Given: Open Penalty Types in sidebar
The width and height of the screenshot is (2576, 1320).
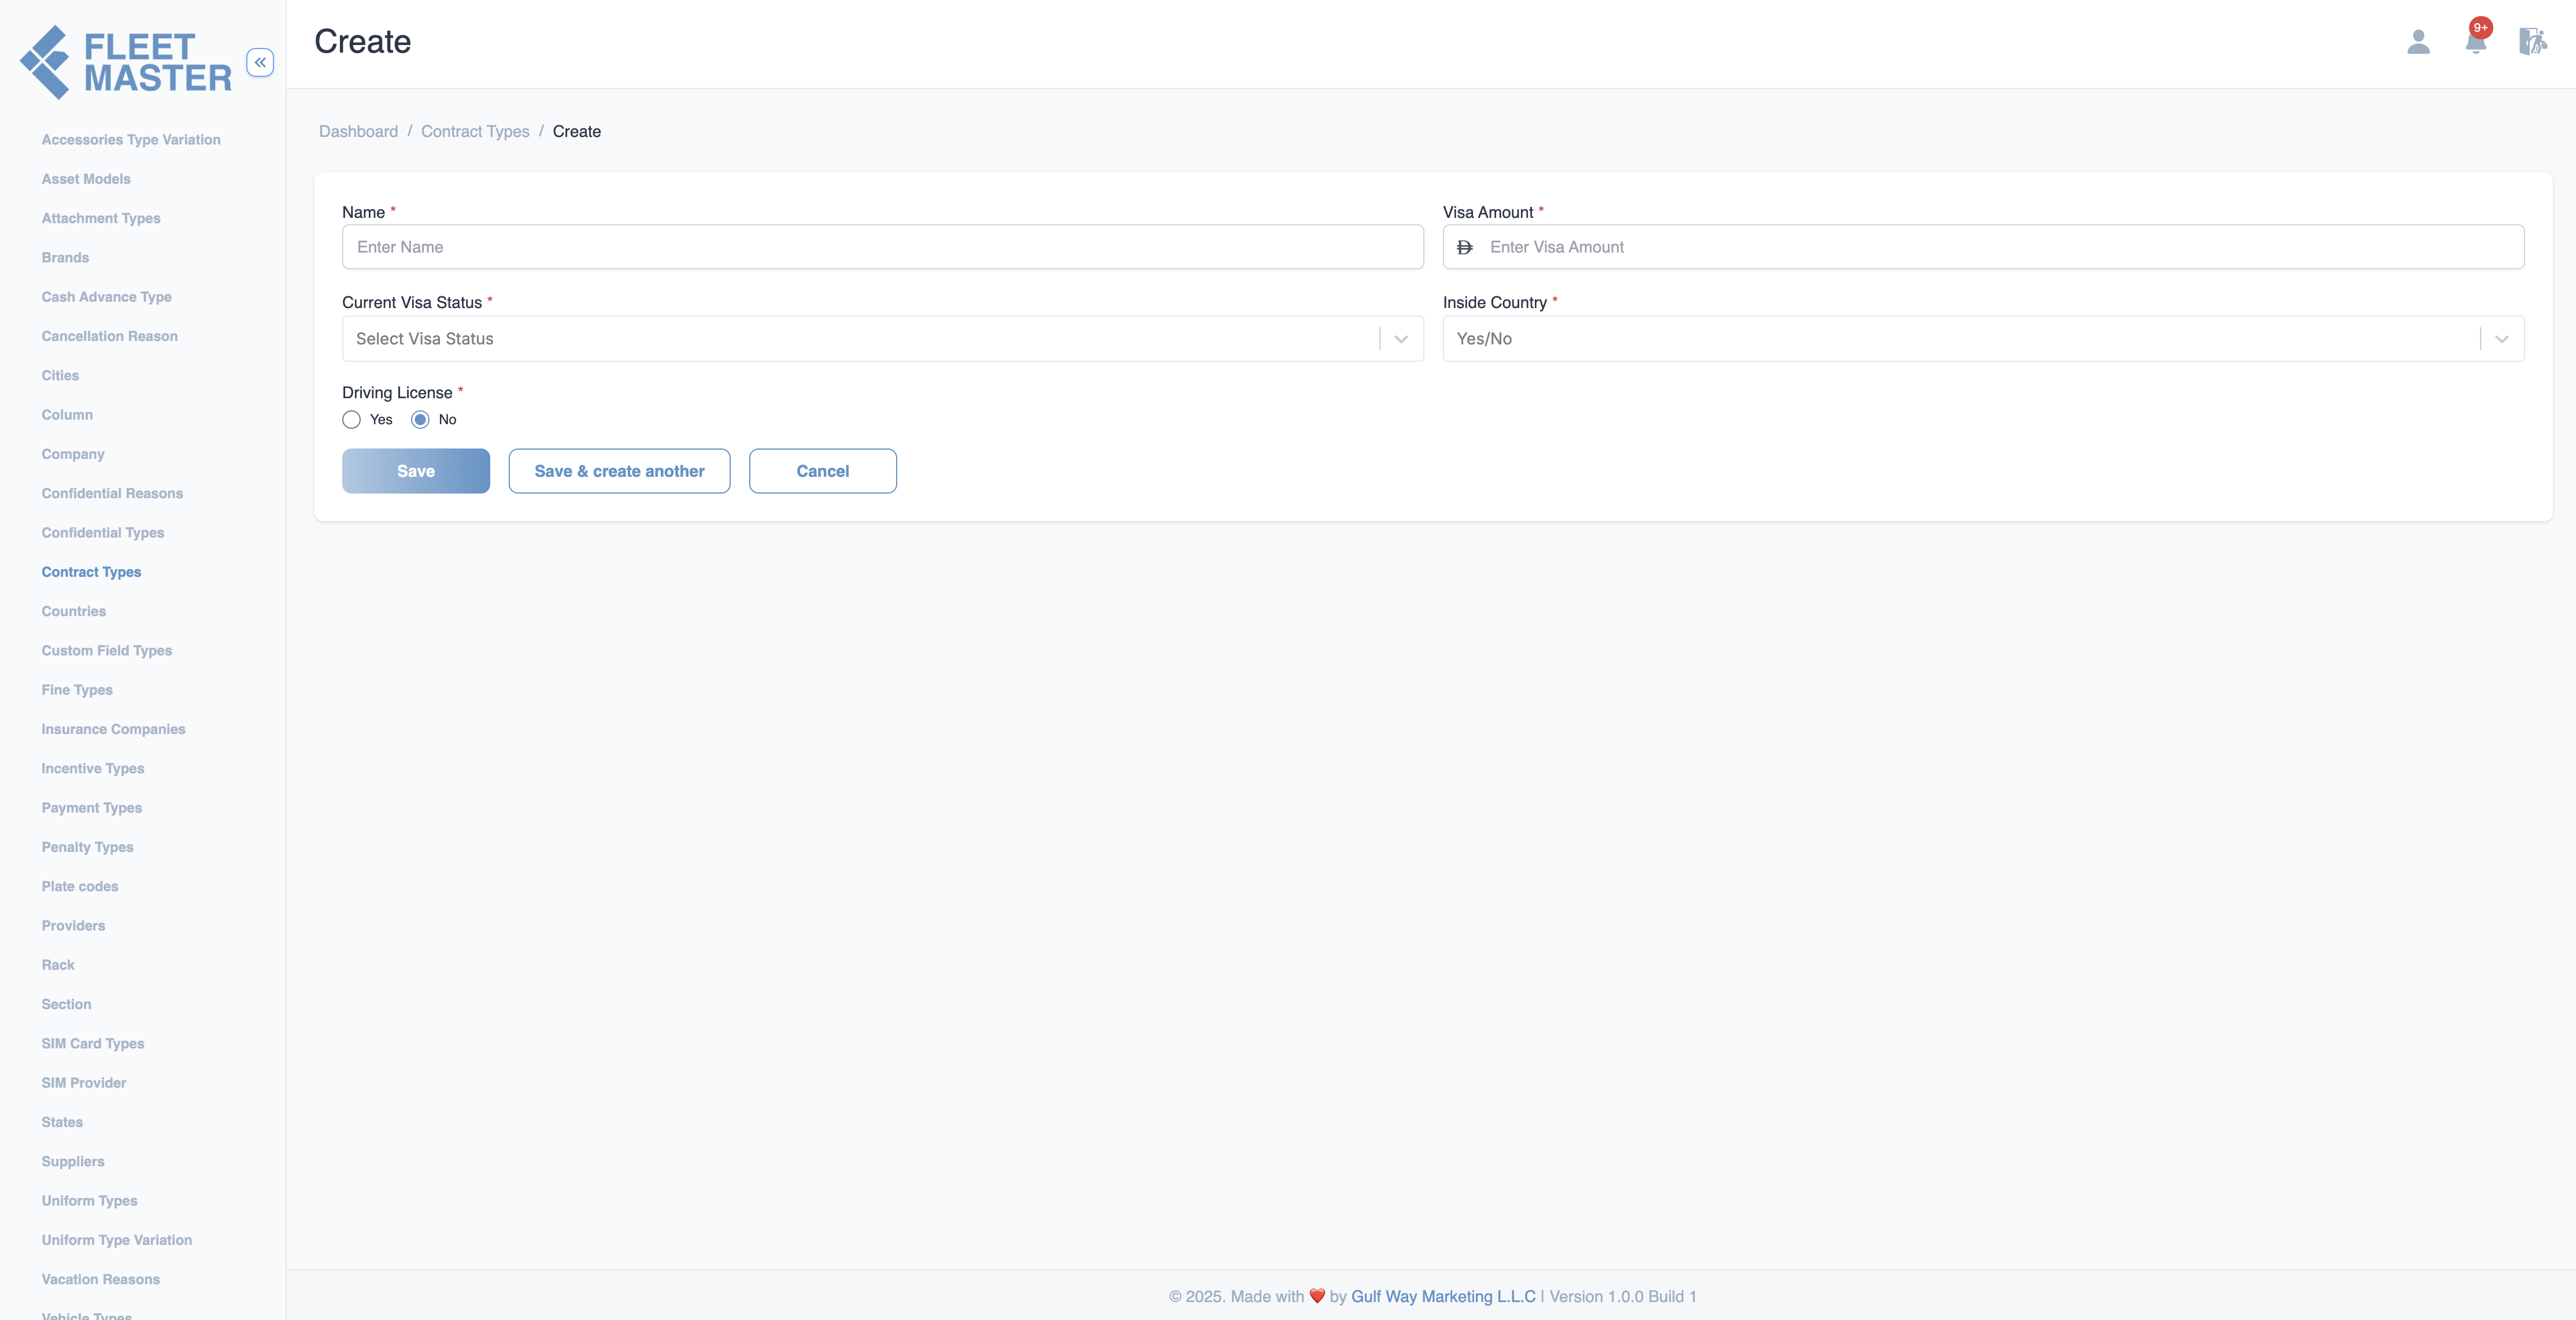Looking at the screenshot, I should tap(87, 847).
